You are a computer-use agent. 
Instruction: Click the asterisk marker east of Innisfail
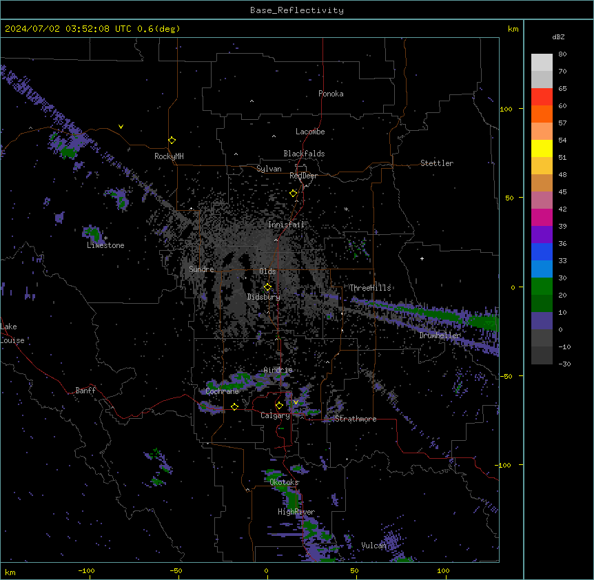(346, 209)
